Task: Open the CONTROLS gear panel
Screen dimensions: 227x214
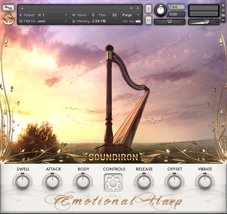Action: [x=113, y=183]
